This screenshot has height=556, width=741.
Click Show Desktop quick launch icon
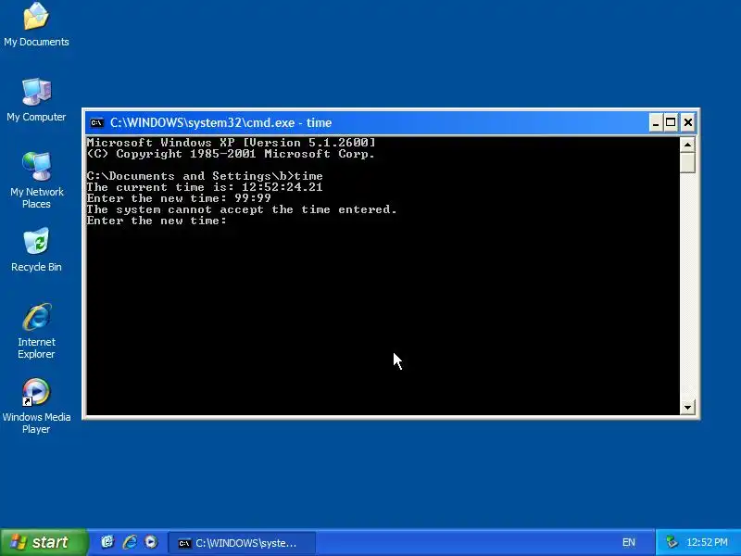pyautogui.click(x=107, y=542)
